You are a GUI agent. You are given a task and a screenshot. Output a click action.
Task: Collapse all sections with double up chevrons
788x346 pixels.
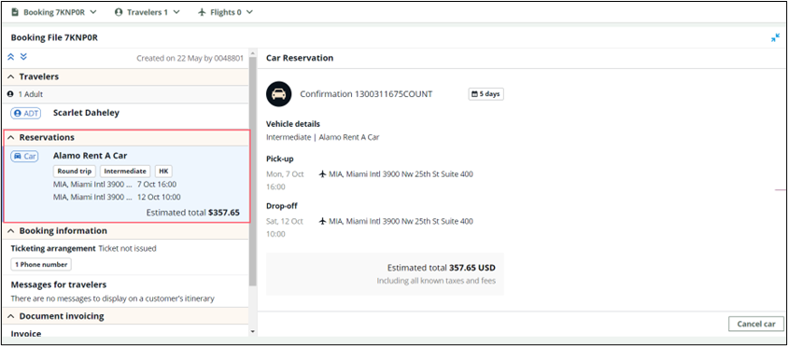[11, 57]
